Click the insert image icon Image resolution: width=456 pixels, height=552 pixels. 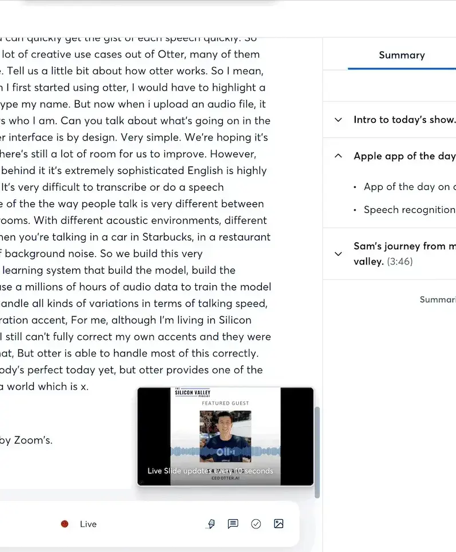[x=278, y=524]
